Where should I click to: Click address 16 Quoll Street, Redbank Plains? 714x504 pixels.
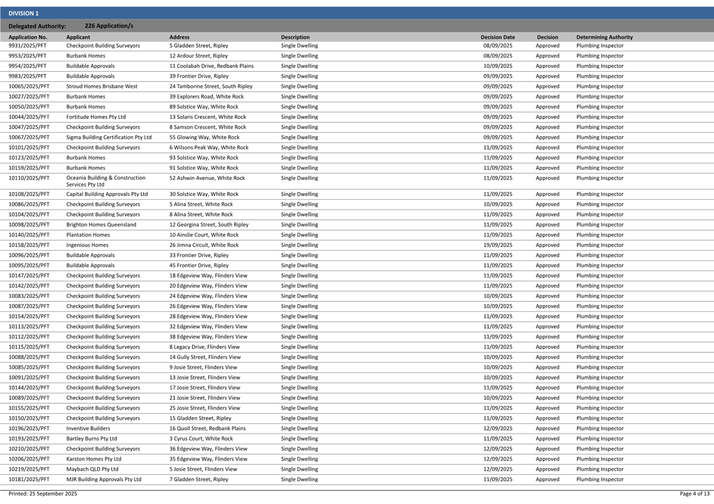[x=207, y=428]
